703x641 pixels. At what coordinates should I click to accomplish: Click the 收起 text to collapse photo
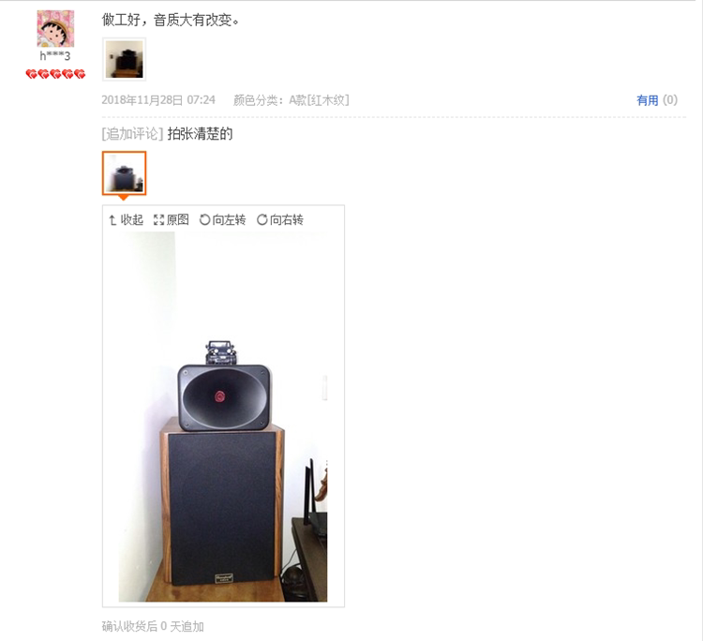[x=132, y=219]
